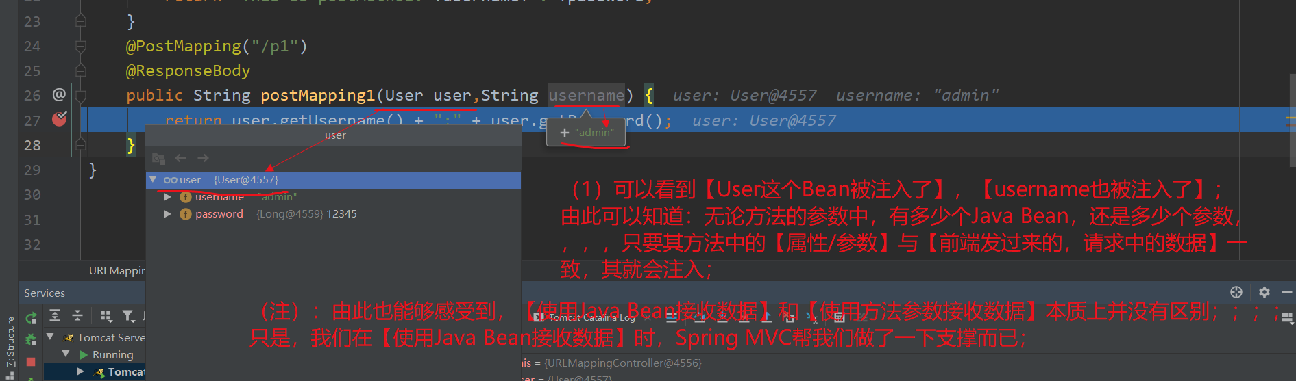This screenshot has height=381, width=1296.
Task: Click the debug rerun bug icon
Action: [31, 339]
